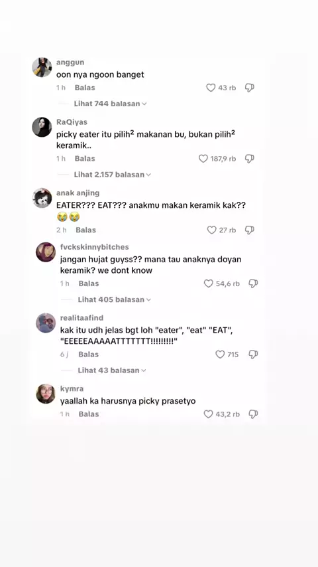
Task: Like kymra's comment with 43,2 rb
Action: click(208, 414)
